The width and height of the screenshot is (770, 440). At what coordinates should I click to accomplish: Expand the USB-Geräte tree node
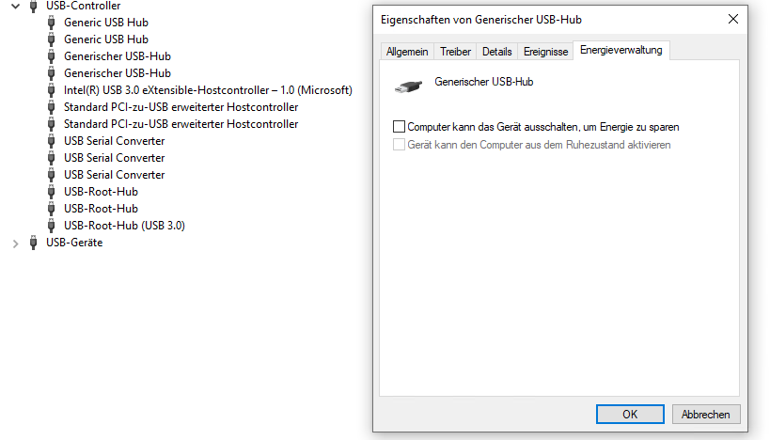coord(16,244)
